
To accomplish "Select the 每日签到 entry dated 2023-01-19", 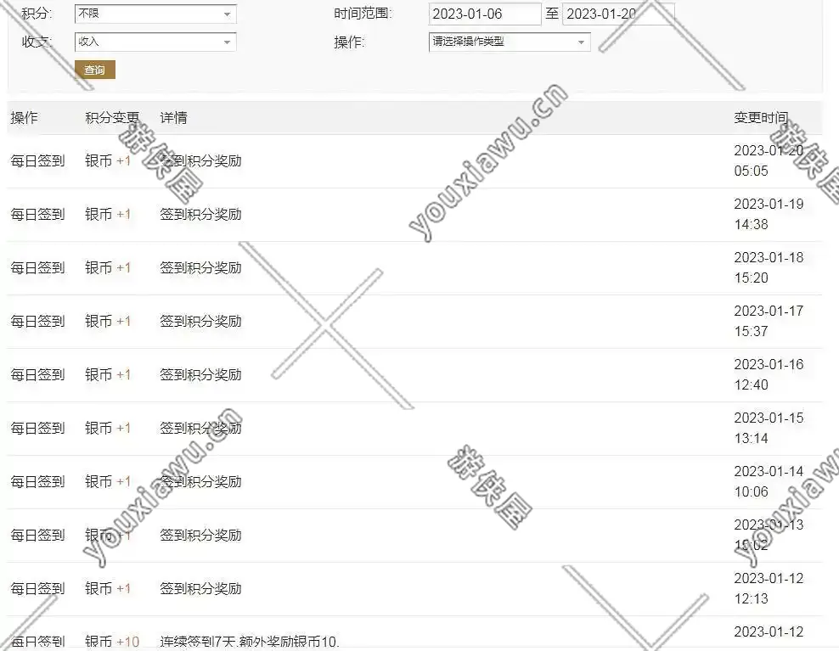I will [x=37, y=215].
